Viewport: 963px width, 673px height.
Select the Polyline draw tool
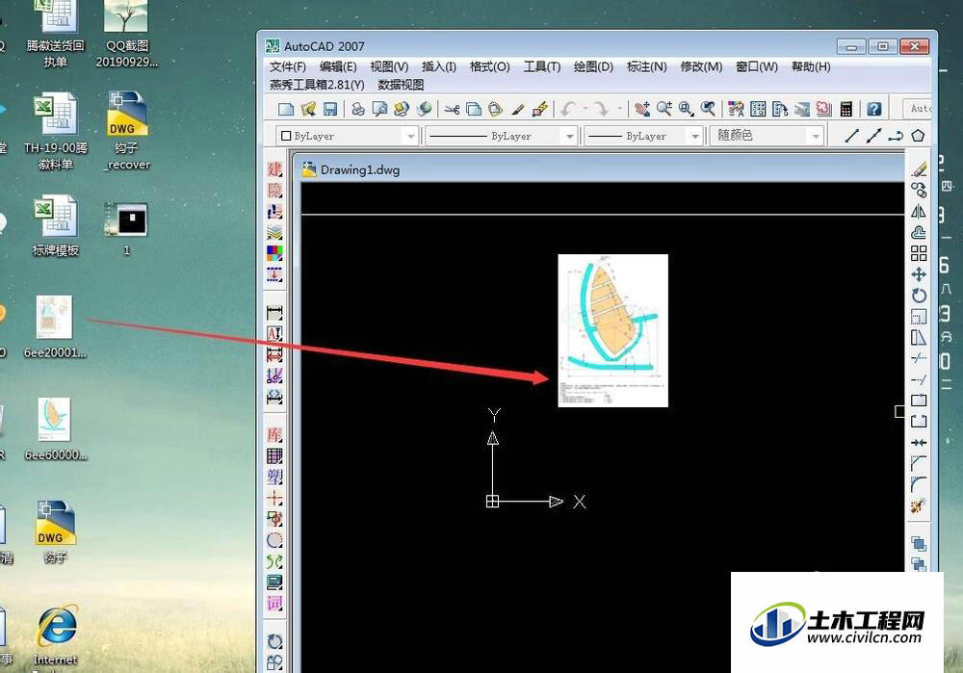(x=896, y=136)
